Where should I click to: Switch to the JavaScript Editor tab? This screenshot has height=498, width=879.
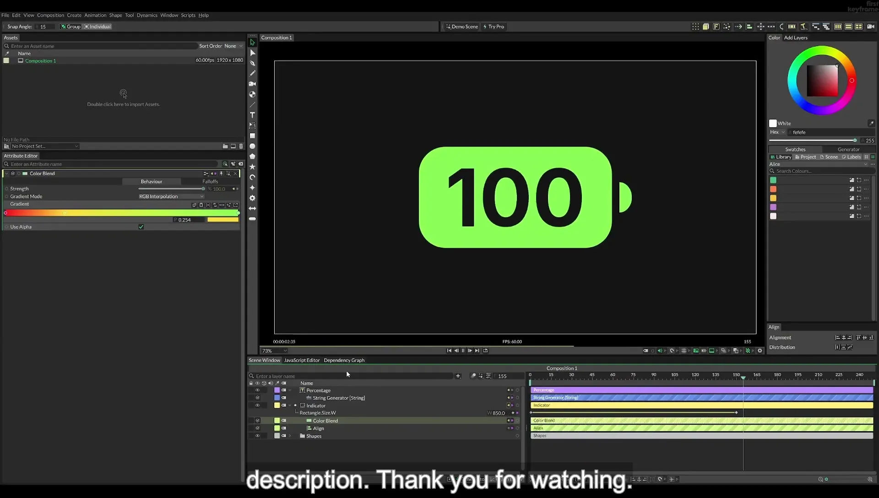[302, 361]
